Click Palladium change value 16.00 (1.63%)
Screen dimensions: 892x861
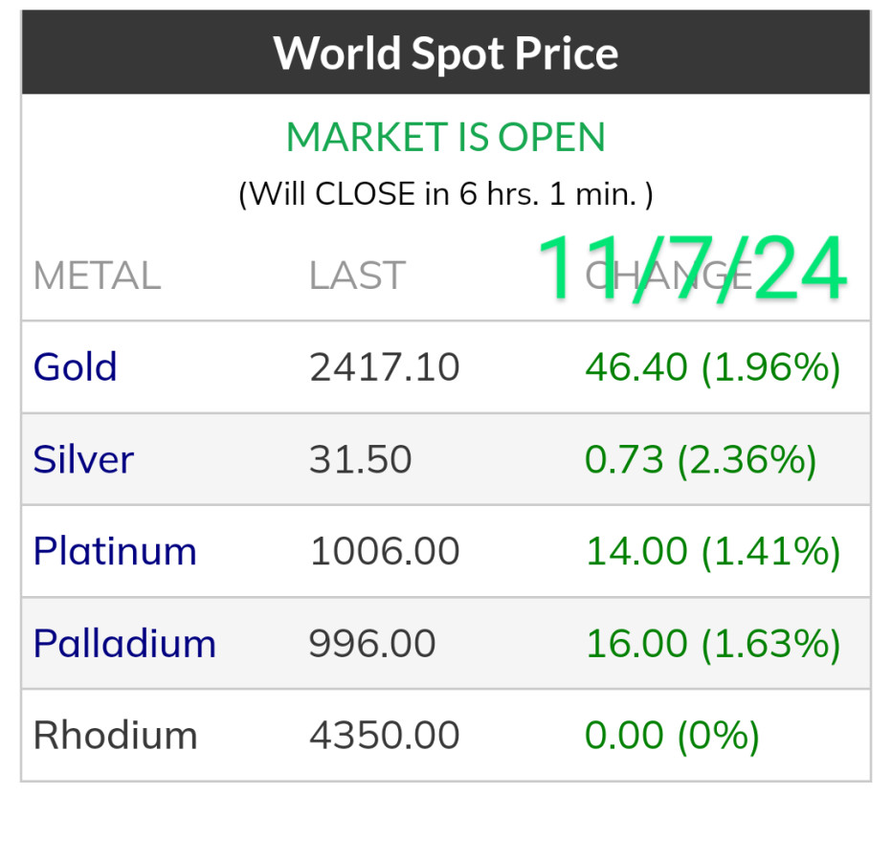click(713, 643)
